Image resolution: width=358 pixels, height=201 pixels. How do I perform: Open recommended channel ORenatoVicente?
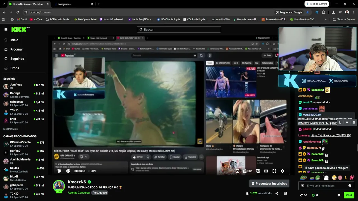tap(24, 144)
